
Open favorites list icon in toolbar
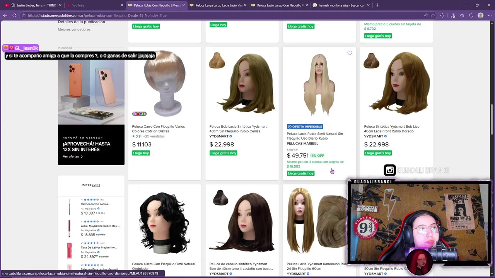click(x=462, y=15)
